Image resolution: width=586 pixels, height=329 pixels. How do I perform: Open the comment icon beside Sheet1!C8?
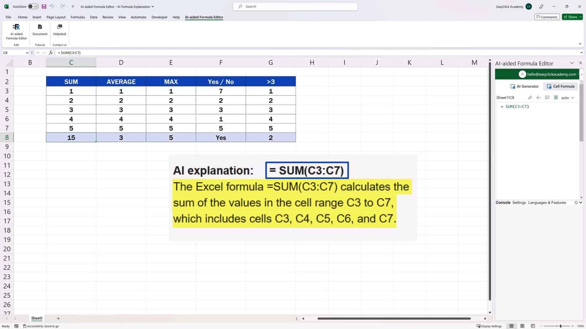547,97
